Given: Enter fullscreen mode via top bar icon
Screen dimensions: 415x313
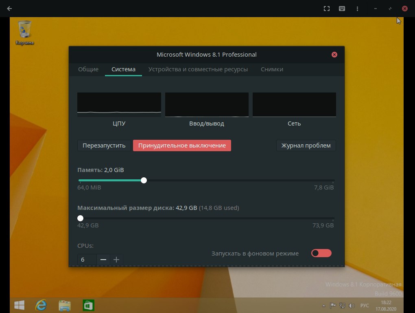Looking at the screenshot, I should (327, 9).
